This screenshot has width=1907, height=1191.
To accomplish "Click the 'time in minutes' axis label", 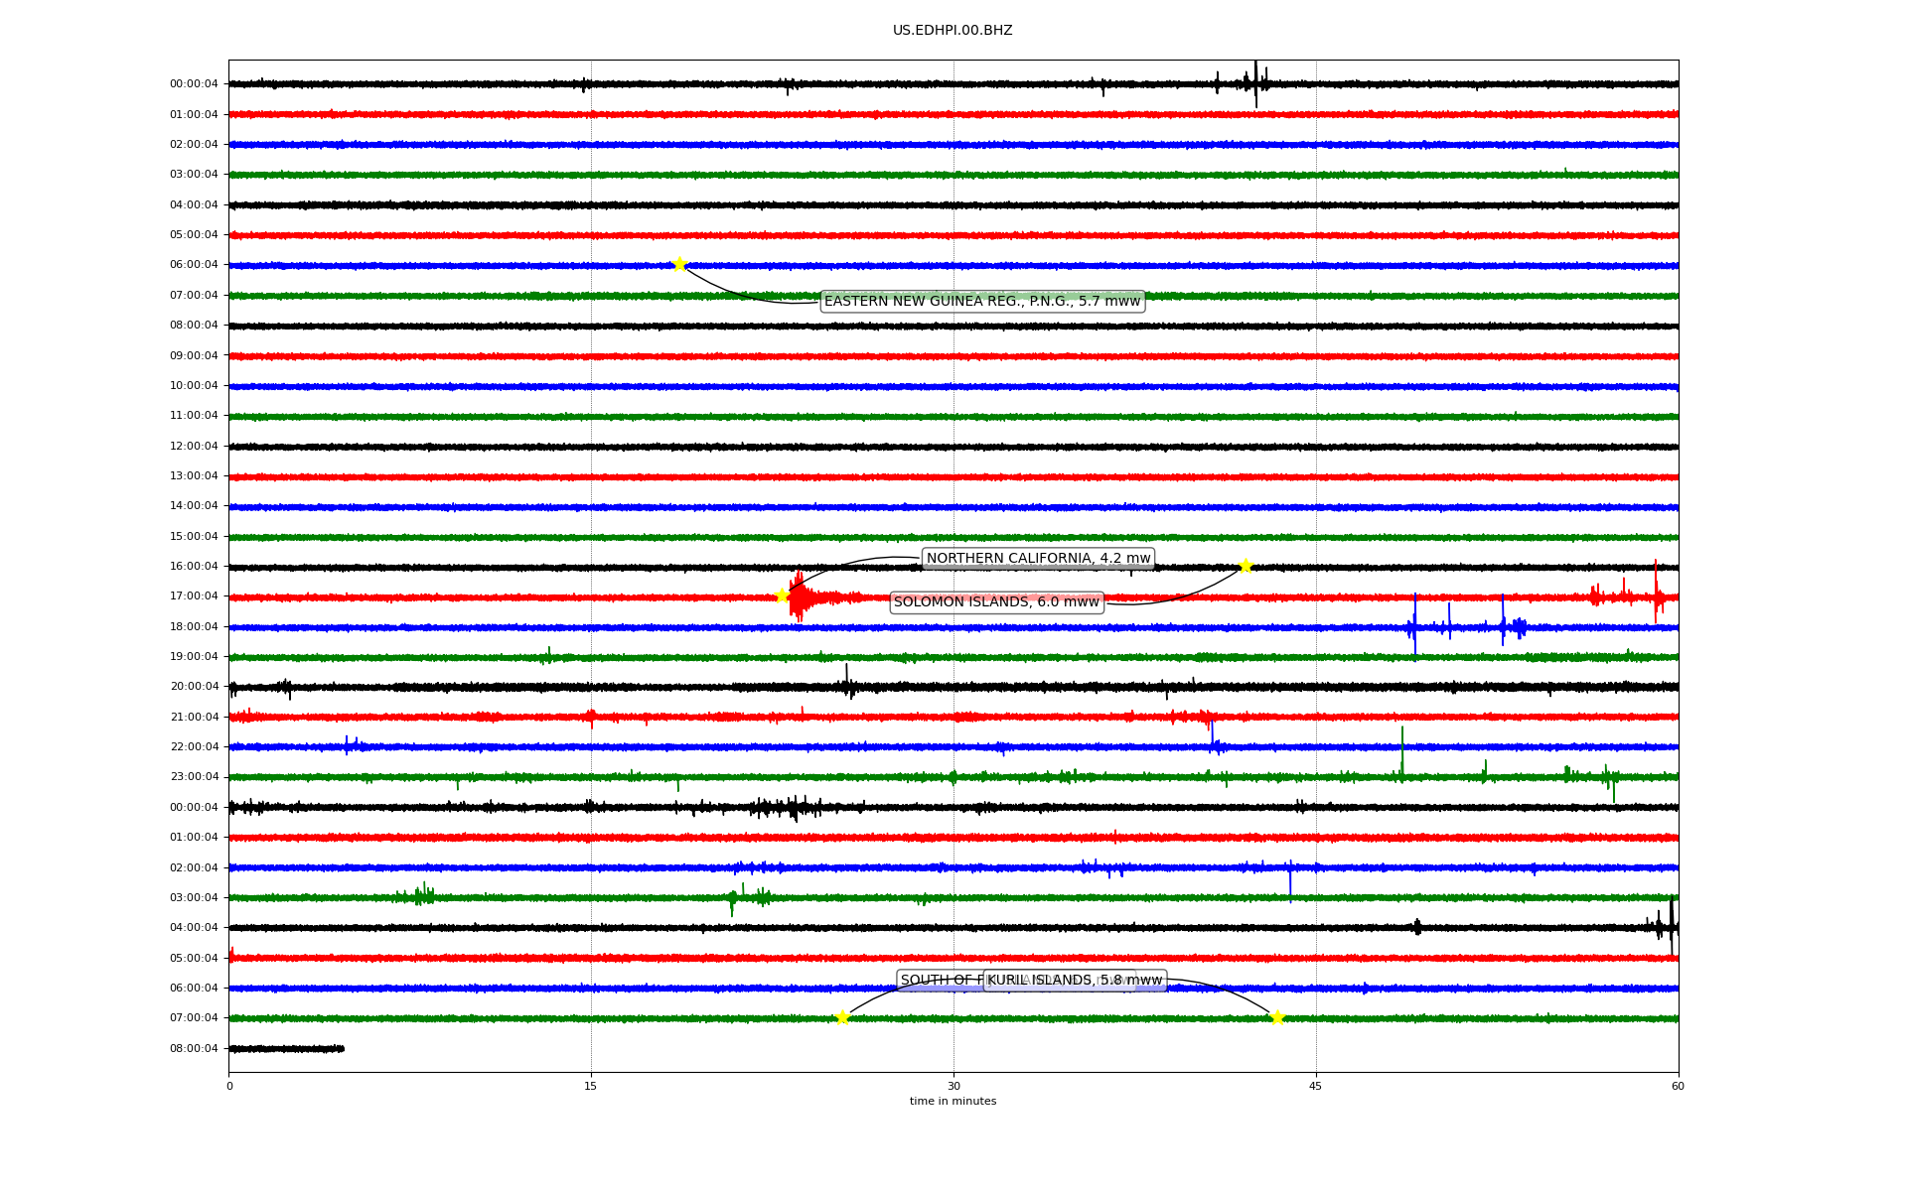I will pos(953,1101).
